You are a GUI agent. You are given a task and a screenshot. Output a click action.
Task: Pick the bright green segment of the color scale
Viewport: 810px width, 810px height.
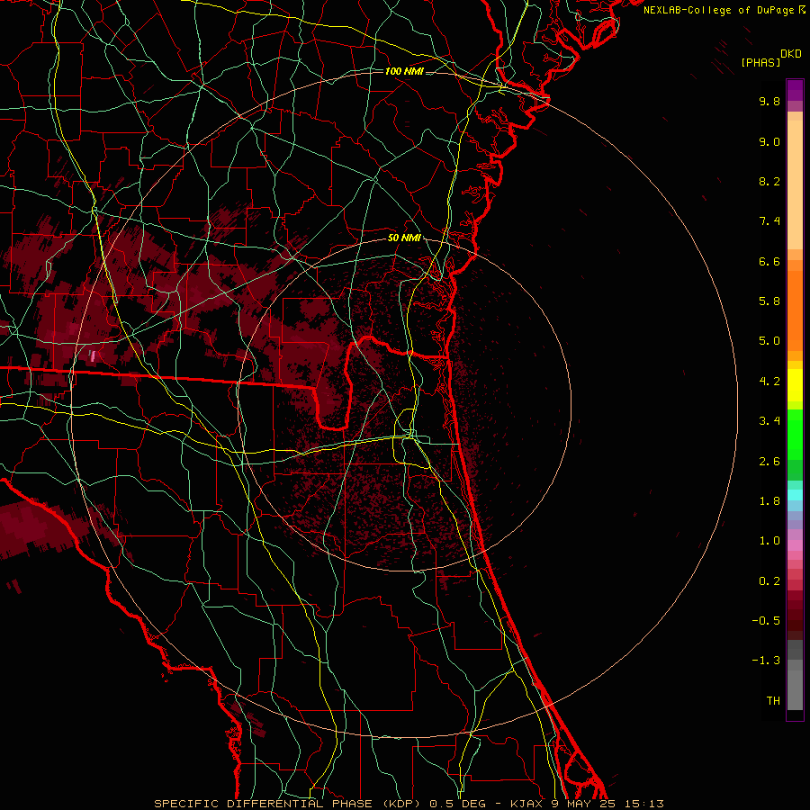[x=795, y=435]
